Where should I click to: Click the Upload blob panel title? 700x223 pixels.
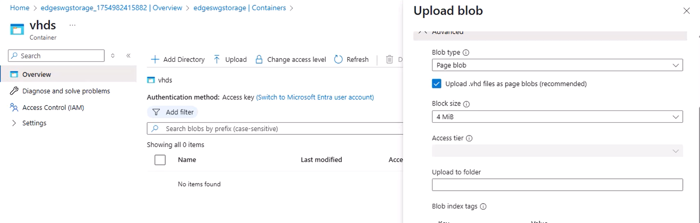click(x=448, y=11)
